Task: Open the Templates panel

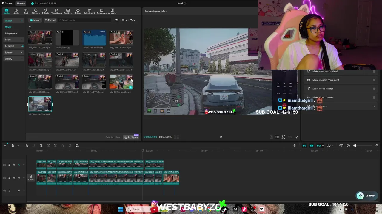Action: pos(101,11)
